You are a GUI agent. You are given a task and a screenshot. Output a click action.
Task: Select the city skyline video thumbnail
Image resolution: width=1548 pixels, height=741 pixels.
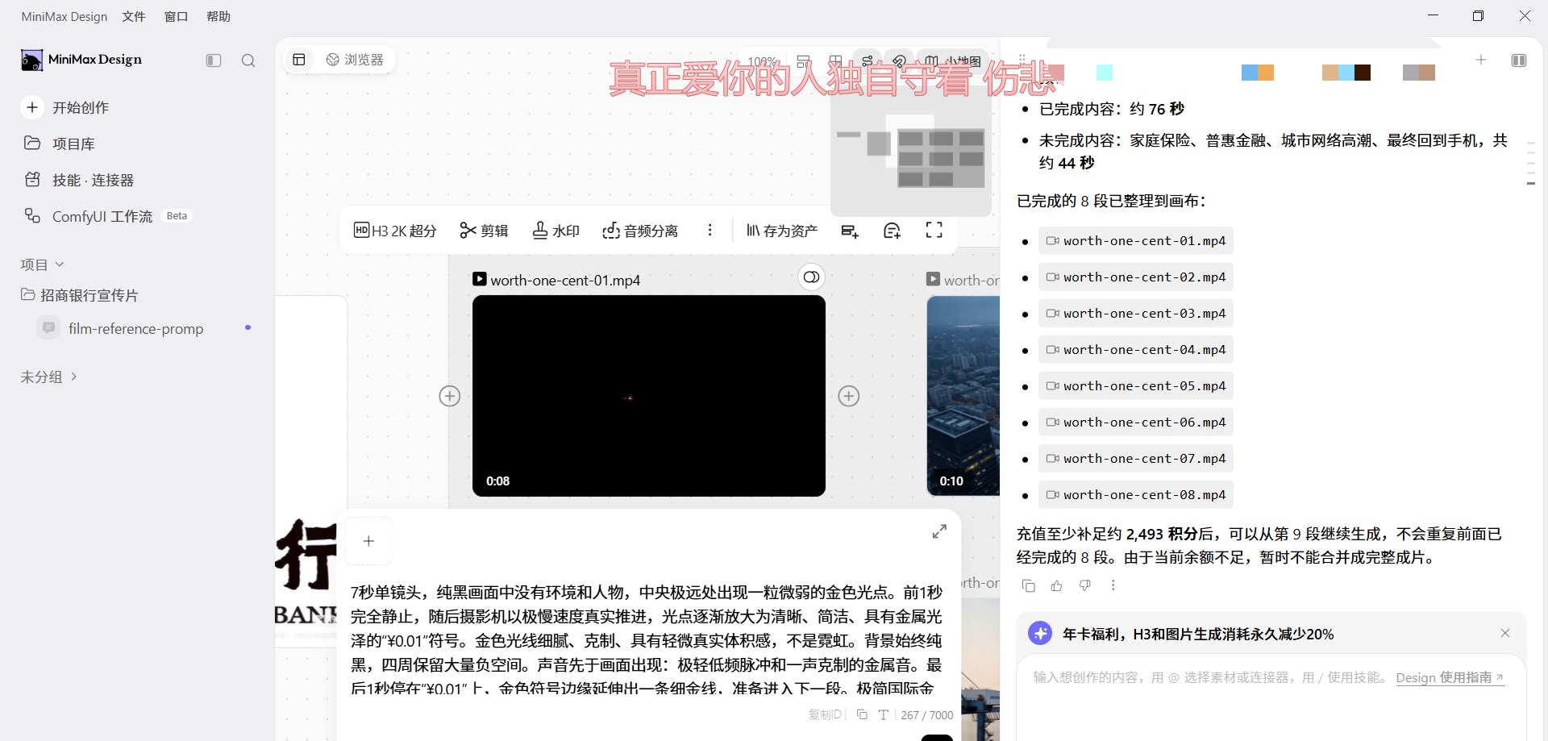[x=963, y=396]
